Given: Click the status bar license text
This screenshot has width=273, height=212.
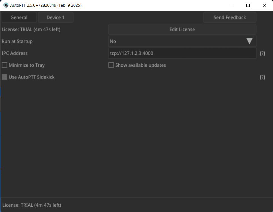Looking at the screenshot, I should coord(32,205).
